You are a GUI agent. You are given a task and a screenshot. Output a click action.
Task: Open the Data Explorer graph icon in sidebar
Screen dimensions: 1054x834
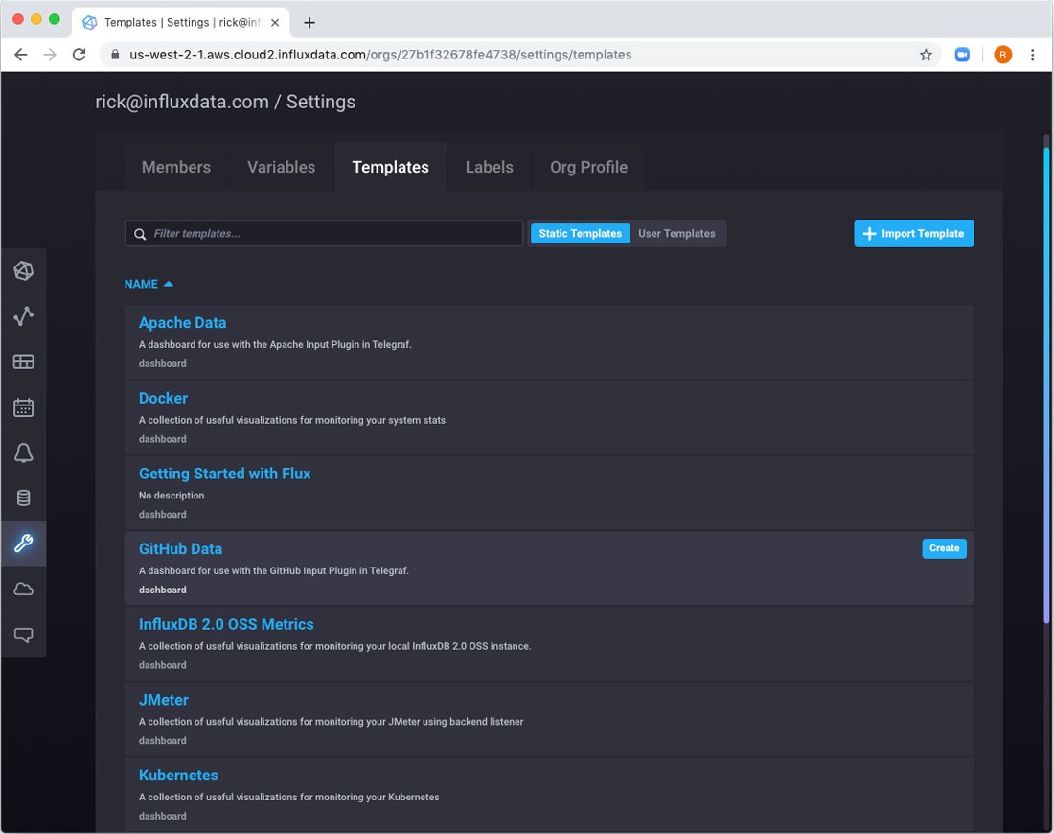coord(24,316)
